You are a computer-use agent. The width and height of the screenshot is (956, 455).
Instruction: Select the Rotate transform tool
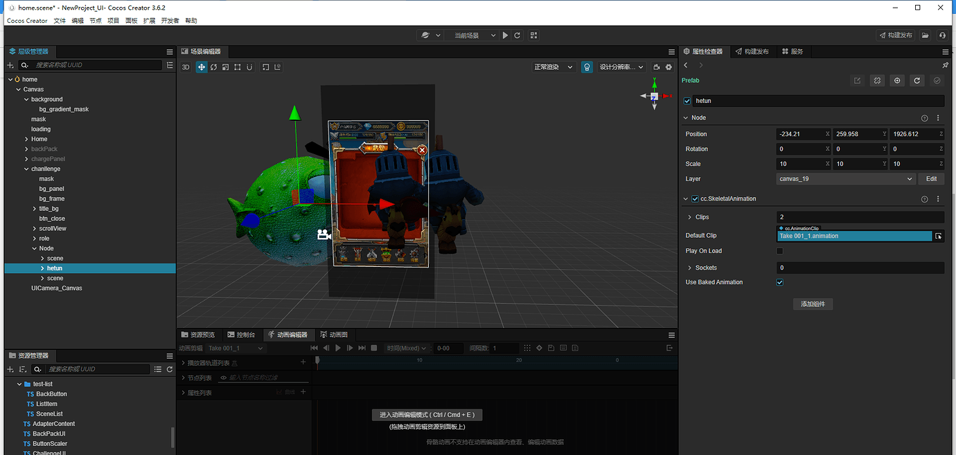[213, 66]
